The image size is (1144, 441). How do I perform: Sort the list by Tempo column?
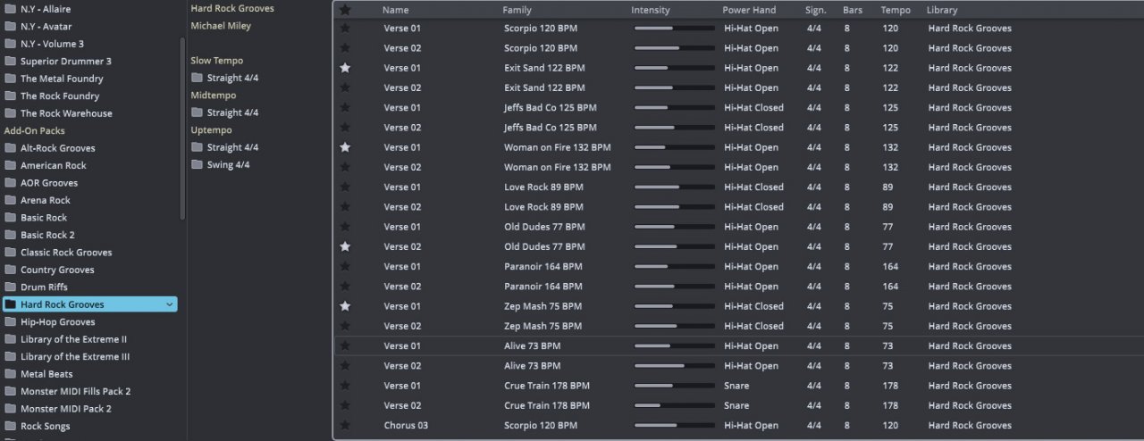pos(896,10)
